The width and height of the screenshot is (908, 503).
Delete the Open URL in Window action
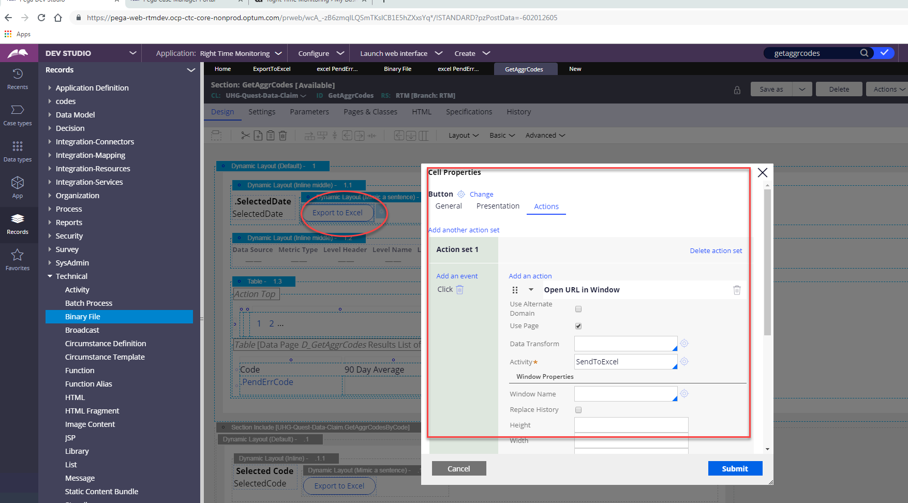pyautogui.click(x=737, y=290)
